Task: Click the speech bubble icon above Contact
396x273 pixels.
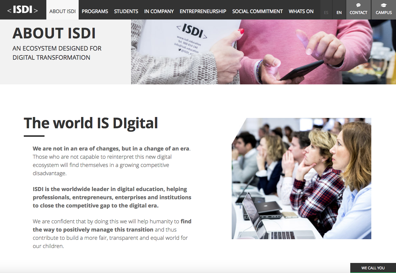Action: pos(359,5)
